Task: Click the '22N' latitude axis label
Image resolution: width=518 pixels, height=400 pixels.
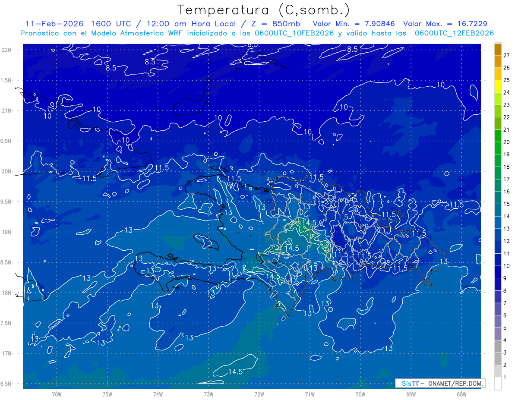Action: pyautogui.click(x=7, y=50)
